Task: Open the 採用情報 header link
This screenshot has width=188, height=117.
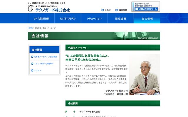Action: click(123, 10)
